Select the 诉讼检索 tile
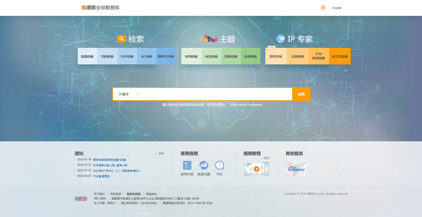 (x=211, y=56)
